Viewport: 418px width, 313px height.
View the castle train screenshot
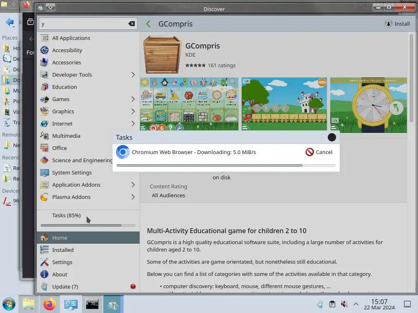coord(284,104)
